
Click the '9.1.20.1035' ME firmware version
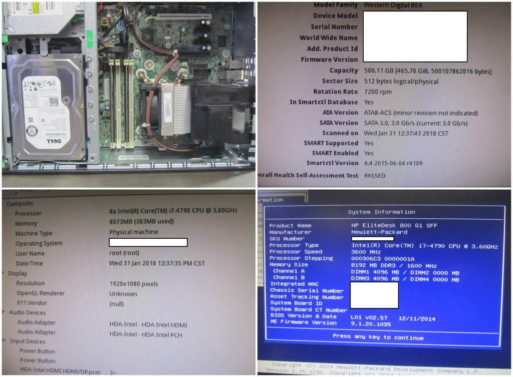[371, 324]
